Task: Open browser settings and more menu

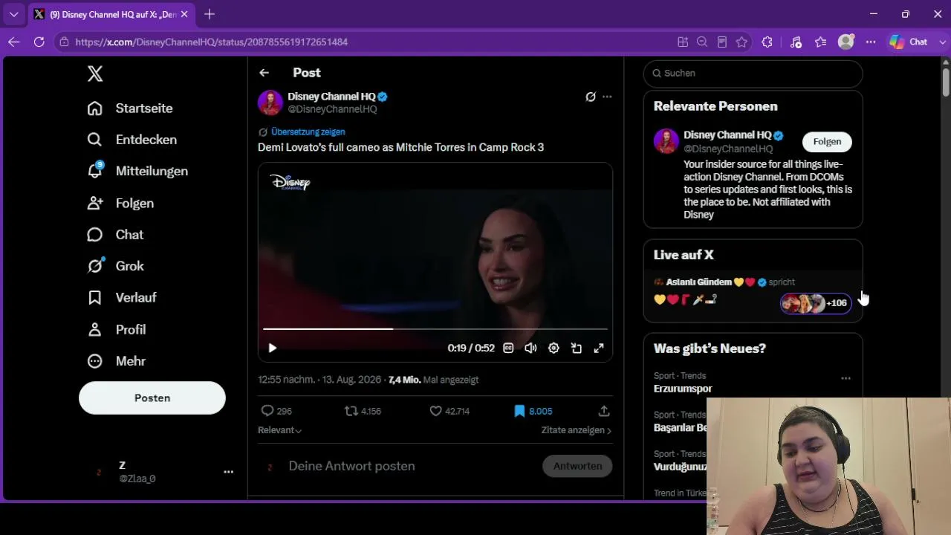Action: [x=871, y=42]
